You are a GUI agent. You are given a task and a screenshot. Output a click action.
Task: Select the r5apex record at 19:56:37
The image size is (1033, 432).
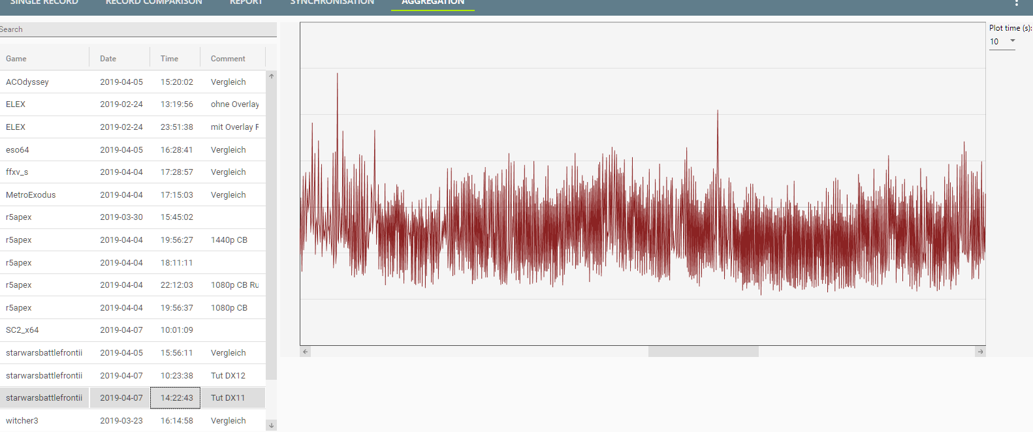(x=133, y=308)
